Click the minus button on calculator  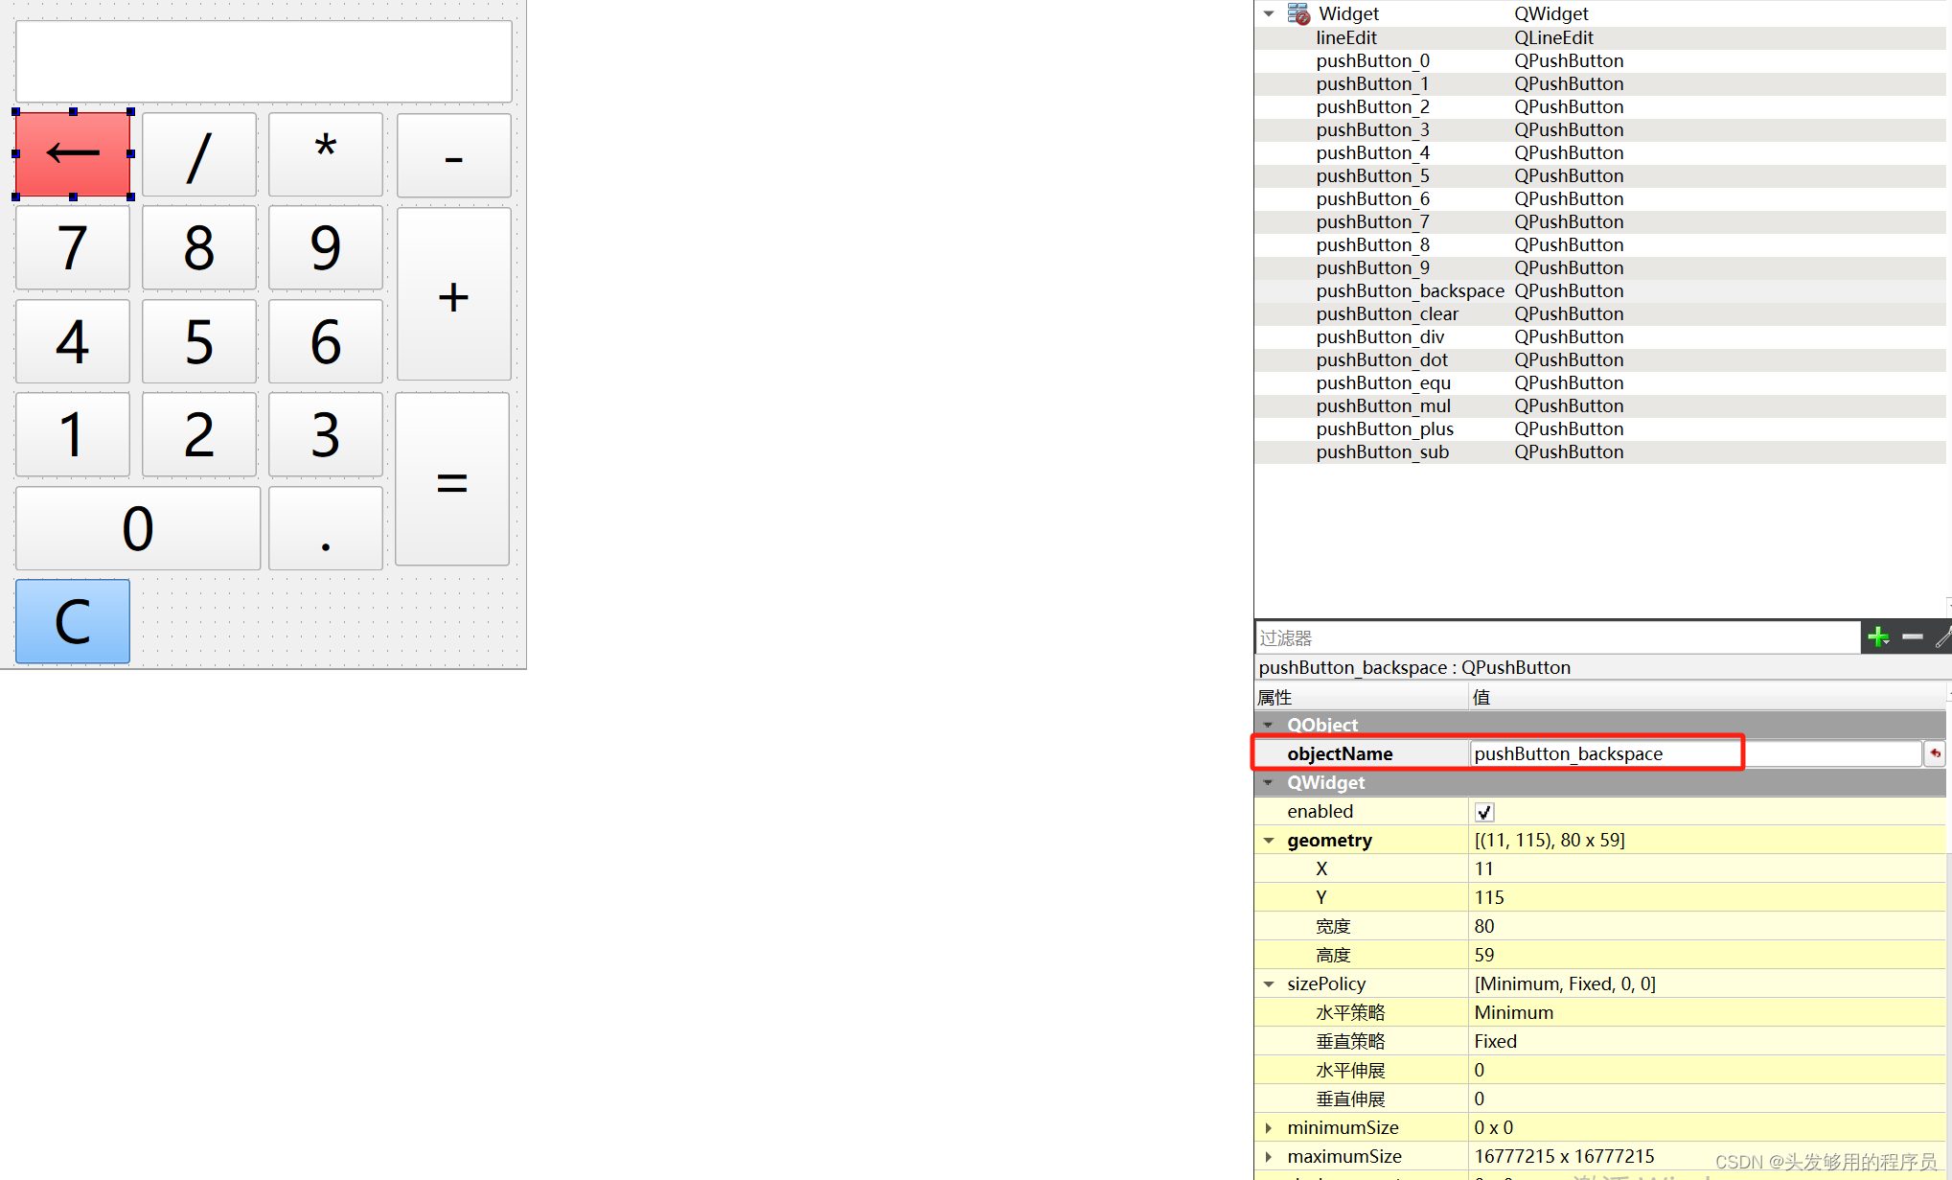(454, 155)
